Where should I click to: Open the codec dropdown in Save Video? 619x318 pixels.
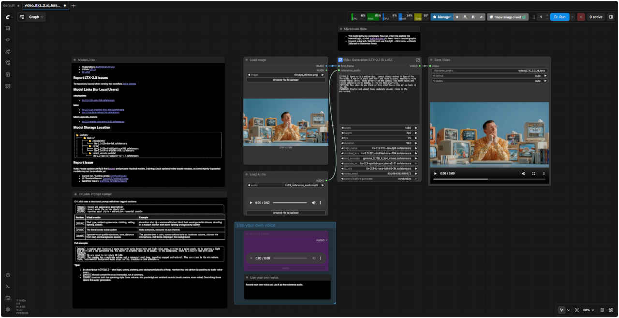(489, 81)
